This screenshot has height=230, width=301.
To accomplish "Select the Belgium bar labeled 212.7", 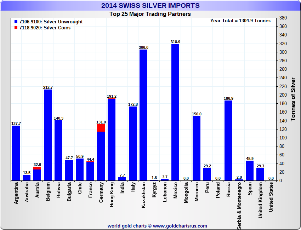I will (48, 135).
